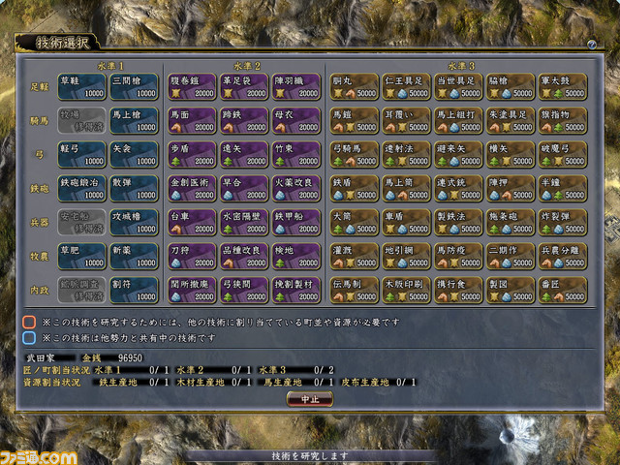620x465 pixels.
Task: Pick the 旗指物 technology
Action: click(x=562, y=120)
